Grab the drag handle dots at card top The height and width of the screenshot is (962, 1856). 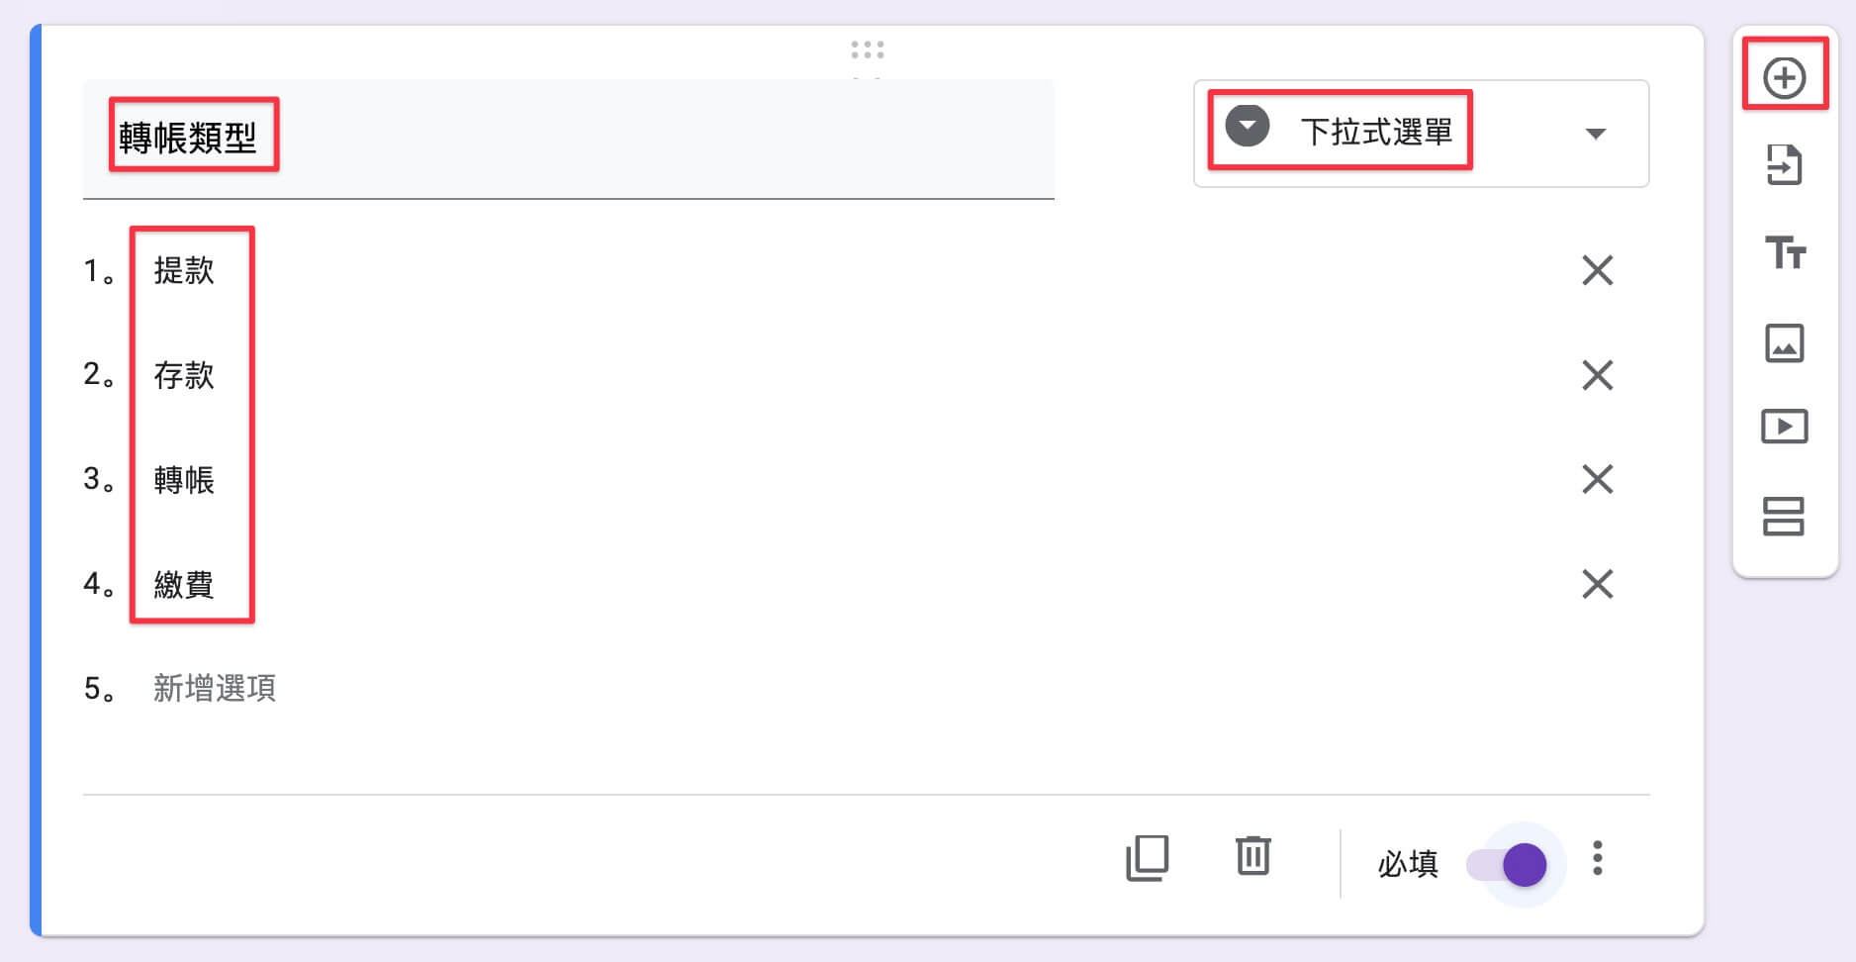(867, 49)
